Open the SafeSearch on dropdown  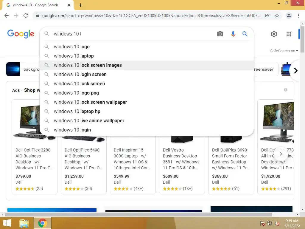(x=284, y=51)
